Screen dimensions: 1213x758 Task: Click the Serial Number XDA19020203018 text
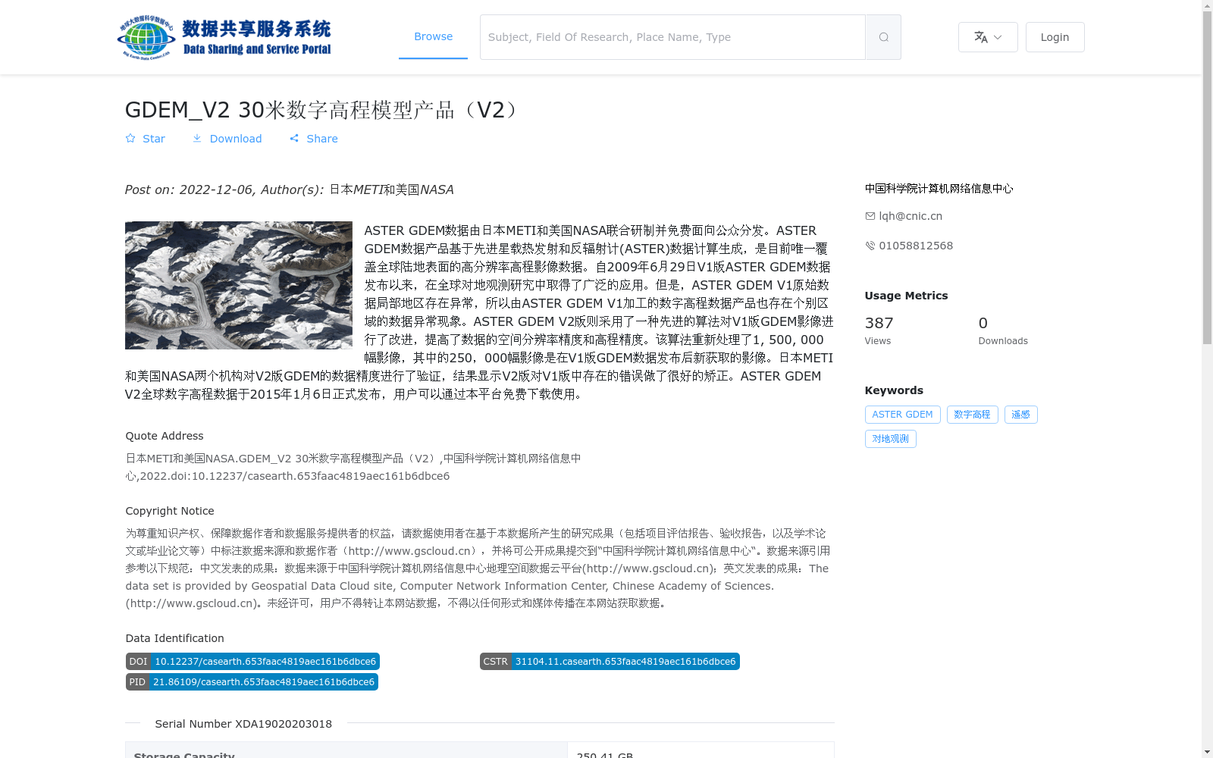(243, 724)
